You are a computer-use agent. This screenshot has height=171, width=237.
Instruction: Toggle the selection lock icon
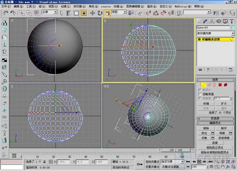44,162
